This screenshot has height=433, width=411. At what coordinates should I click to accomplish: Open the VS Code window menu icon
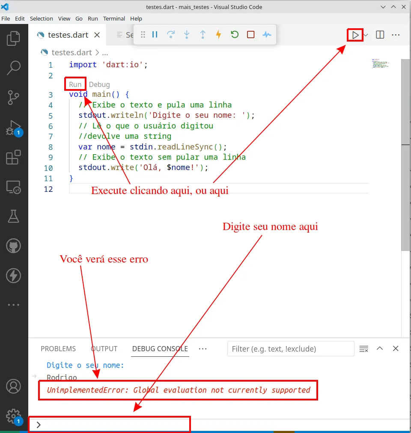[x=5, y=6]
